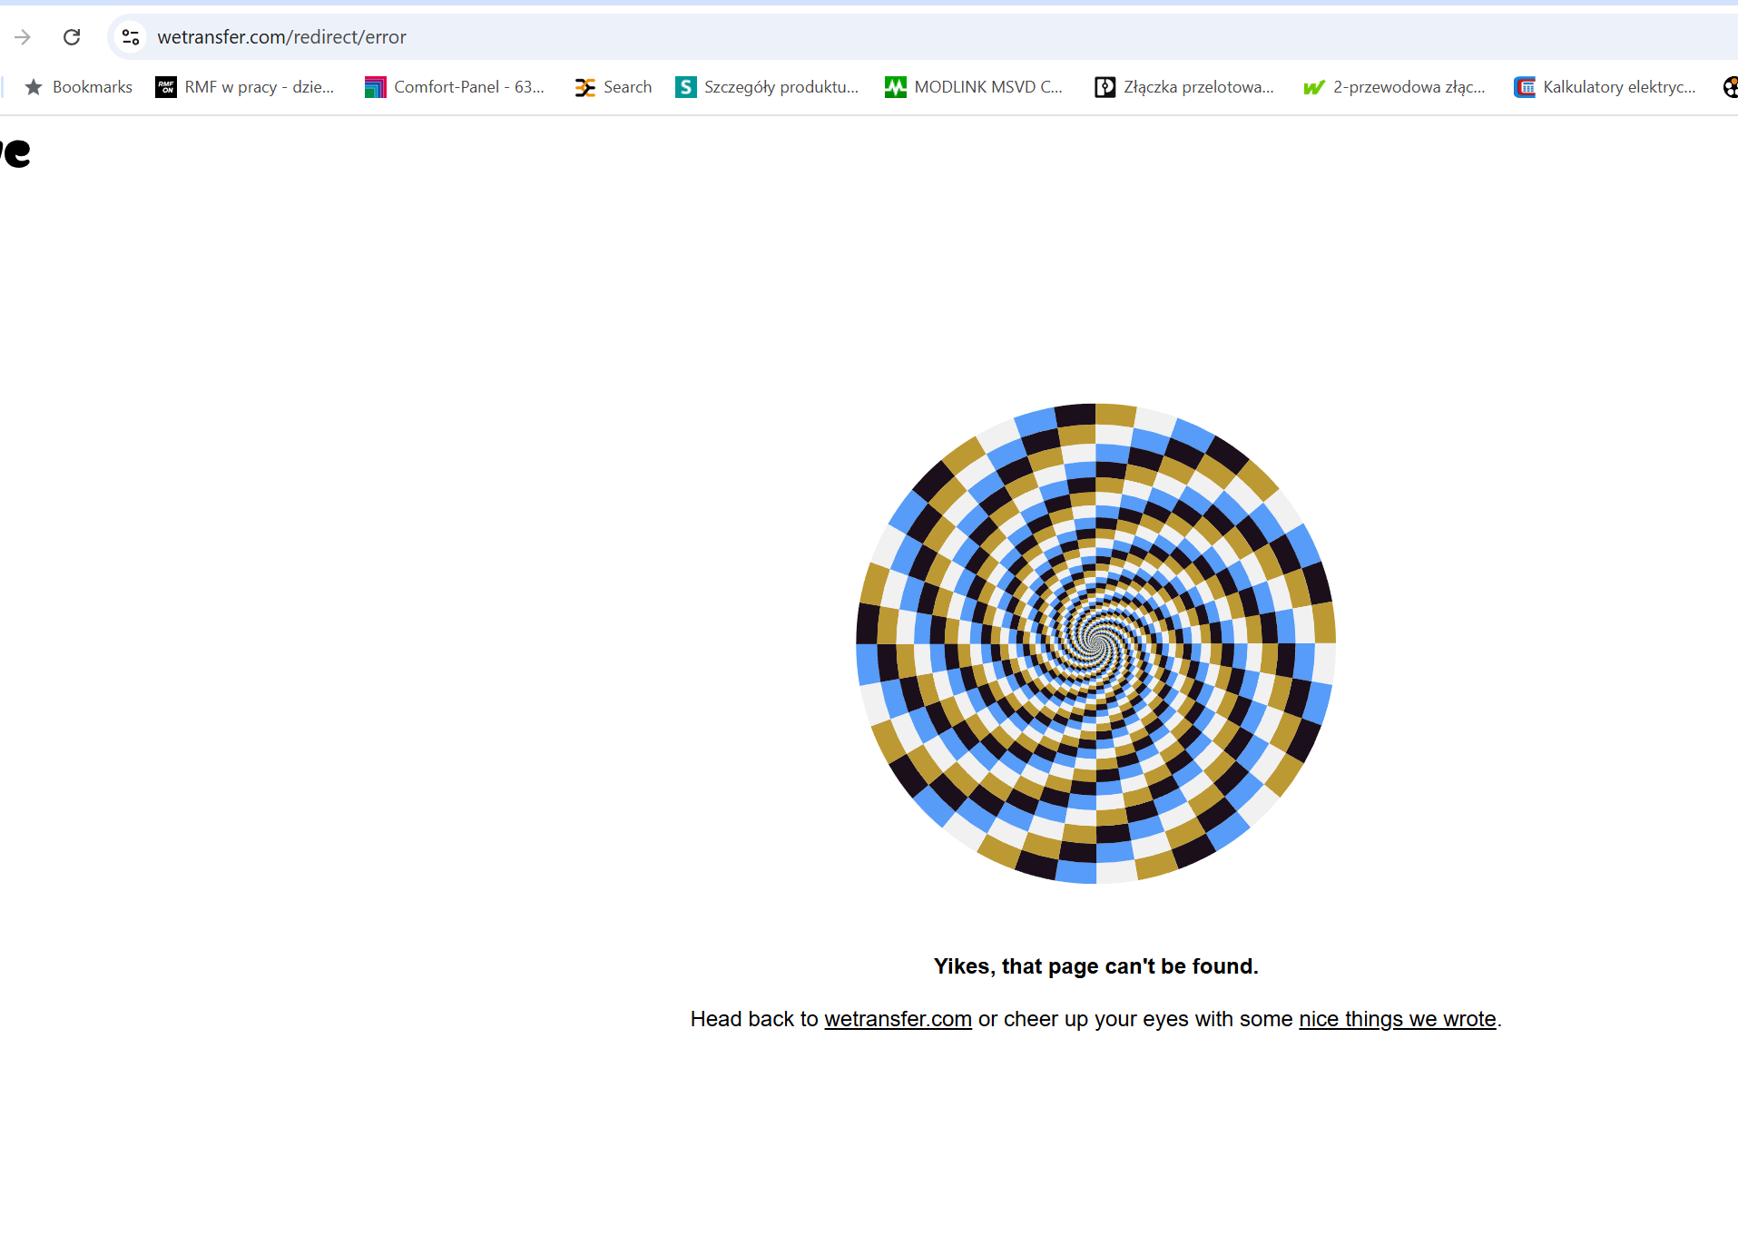Screen dimensions: 1738x1254
Task: Open the site information icon
Action: (x=131, y=37)
